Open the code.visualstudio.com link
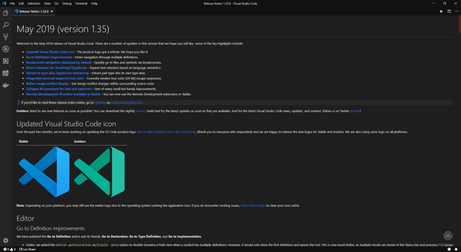Image resolution: width=461 pixels, height=252 pixels. click(x=126, y=103)
